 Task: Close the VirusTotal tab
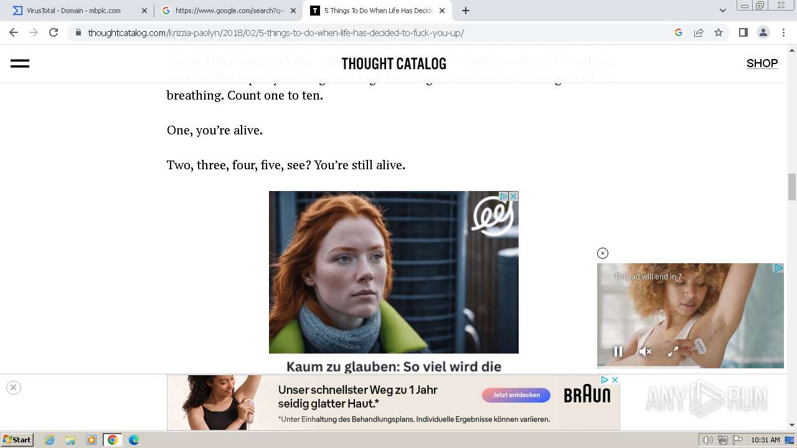click(144, 11)
